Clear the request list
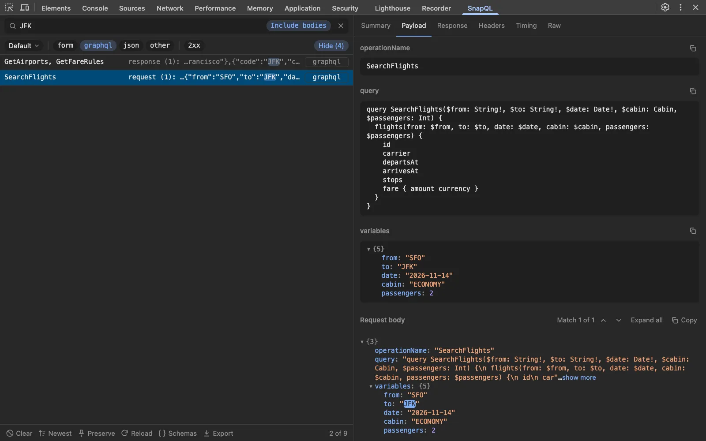This screenshot has width=706, height=441. pyautogui.click(x=19, y=434)
